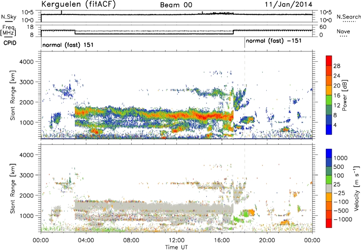Click the 'Slant Range [km]' label of velocity panel
The width and height of the screenshot is (361, 250).
tap(13, 189)
